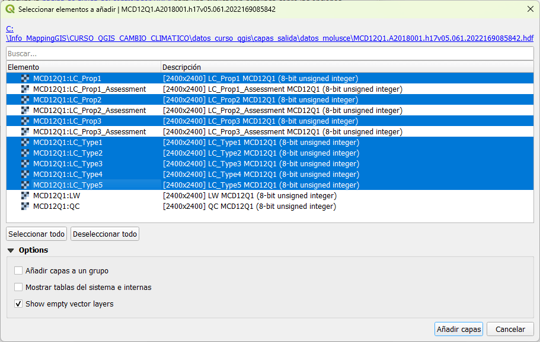Click raster icon of MCD12Q1:LC_Type2
This screenshot has height=342, width=540.
pyautogui.click(x=25, y=153)
